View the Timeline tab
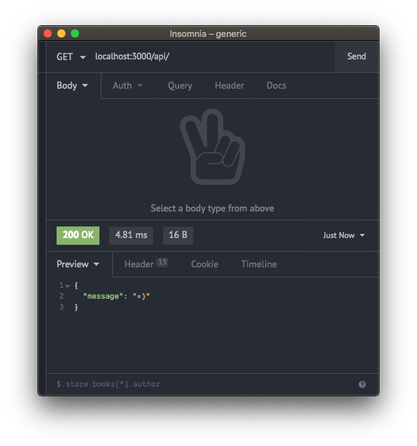Image resolution: width=417 pixels, height=446 pixels. click(x=258, y=265)
